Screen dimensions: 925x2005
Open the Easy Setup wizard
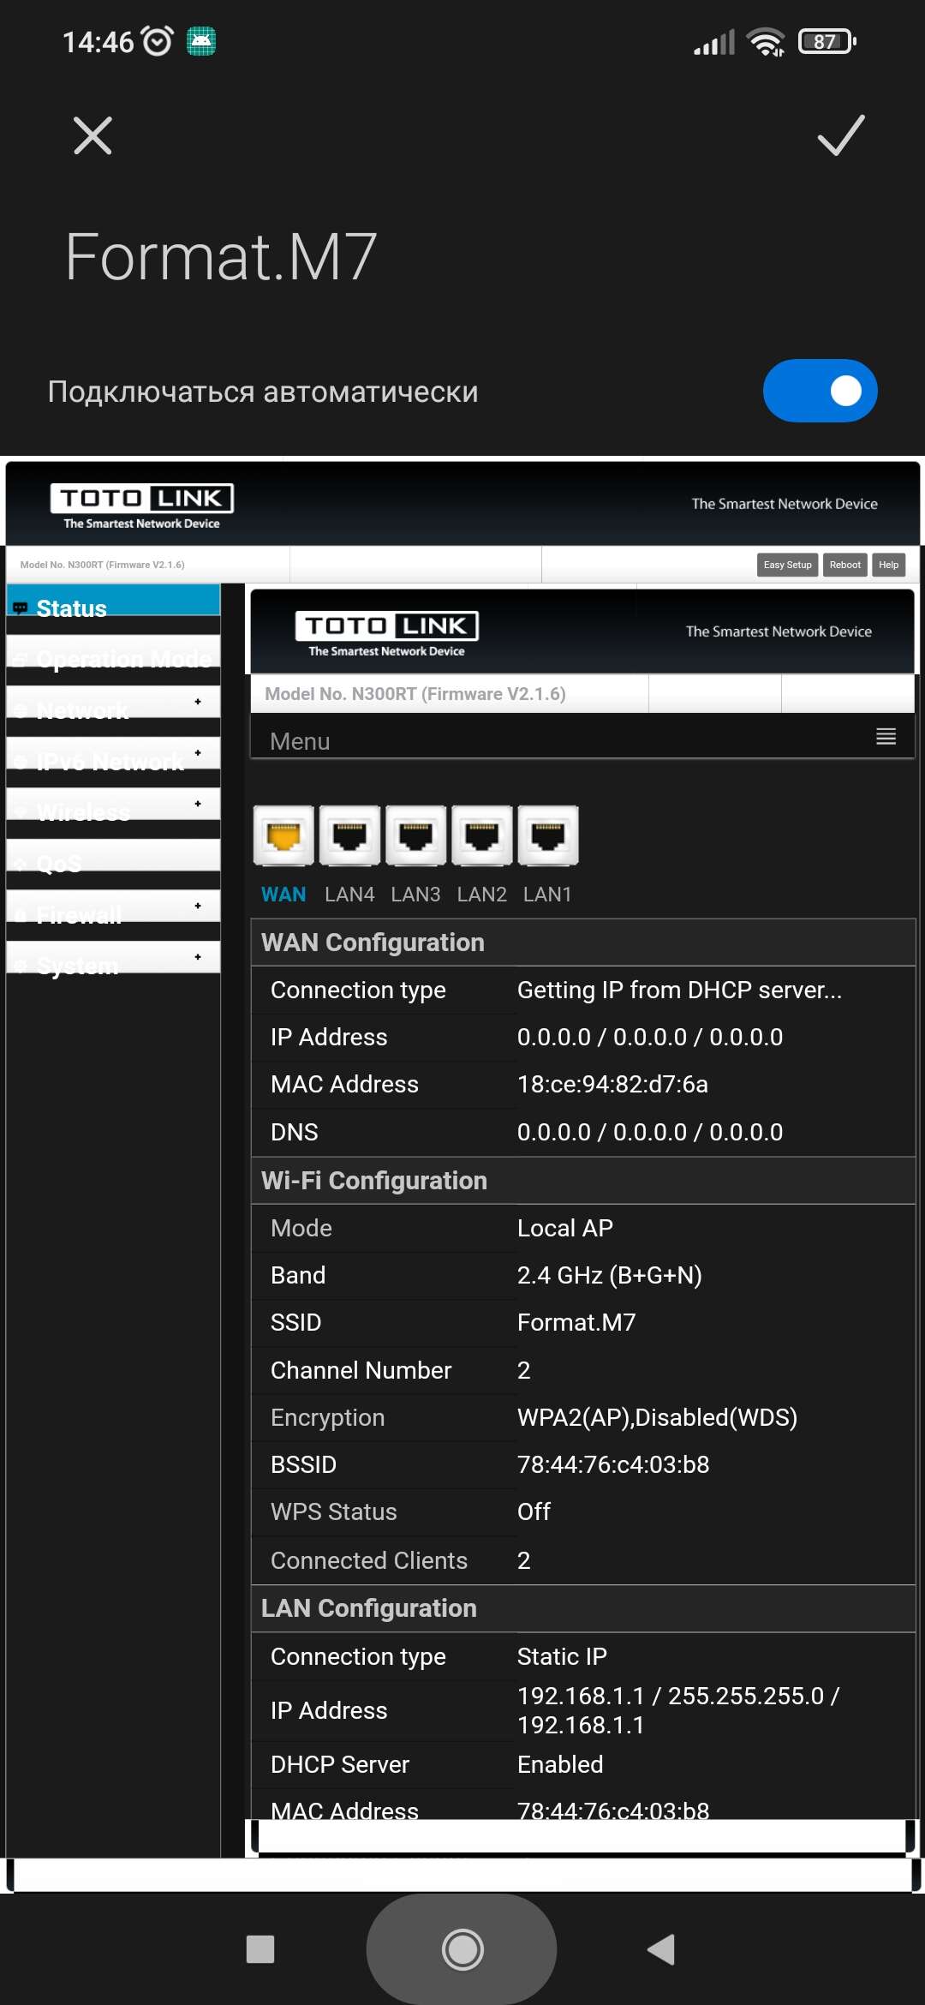pos(787,565)
